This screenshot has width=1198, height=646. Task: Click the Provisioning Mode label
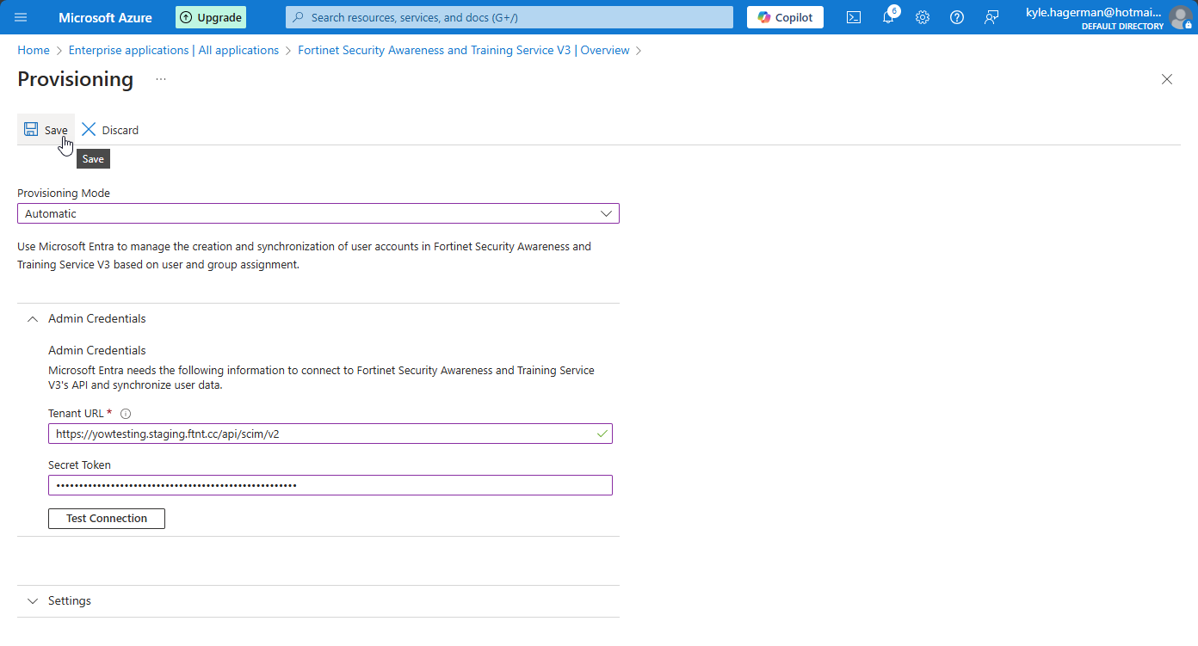64,194
